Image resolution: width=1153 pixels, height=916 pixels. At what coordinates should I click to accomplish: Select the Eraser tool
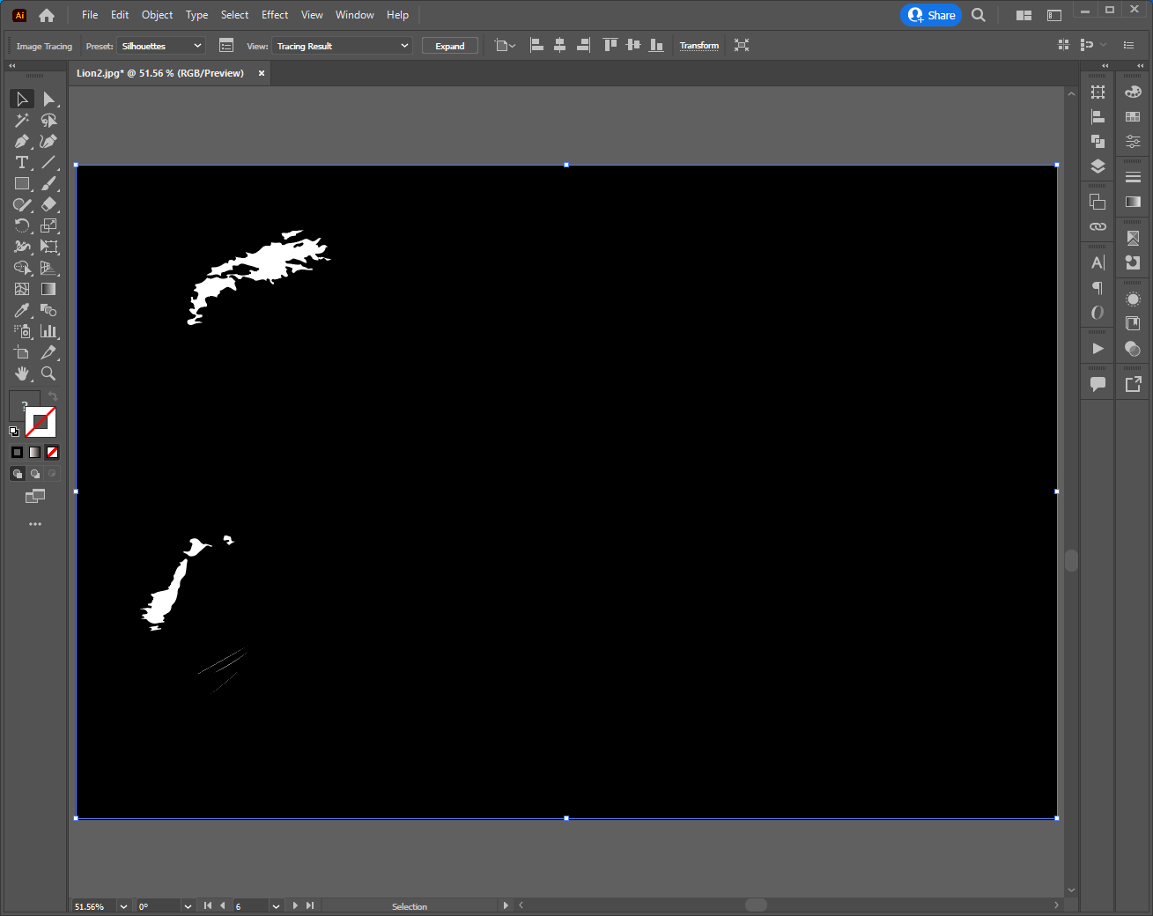pyautogui.click(x=49, y=204)
